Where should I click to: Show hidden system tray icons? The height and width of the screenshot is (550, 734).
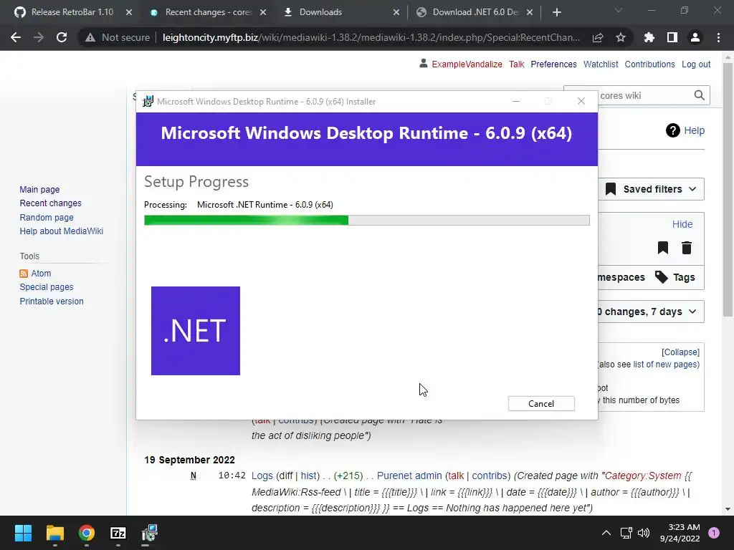[x=606, y=533]
